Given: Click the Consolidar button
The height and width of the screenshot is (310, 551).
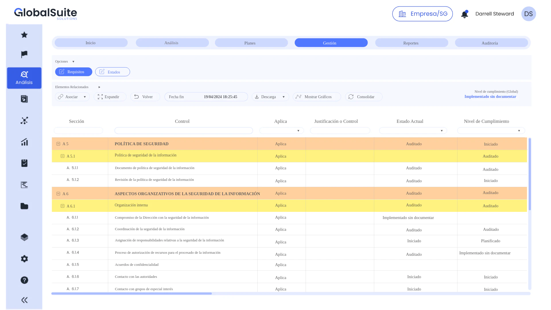Looking at the screenshot, I should coord(363,97).
